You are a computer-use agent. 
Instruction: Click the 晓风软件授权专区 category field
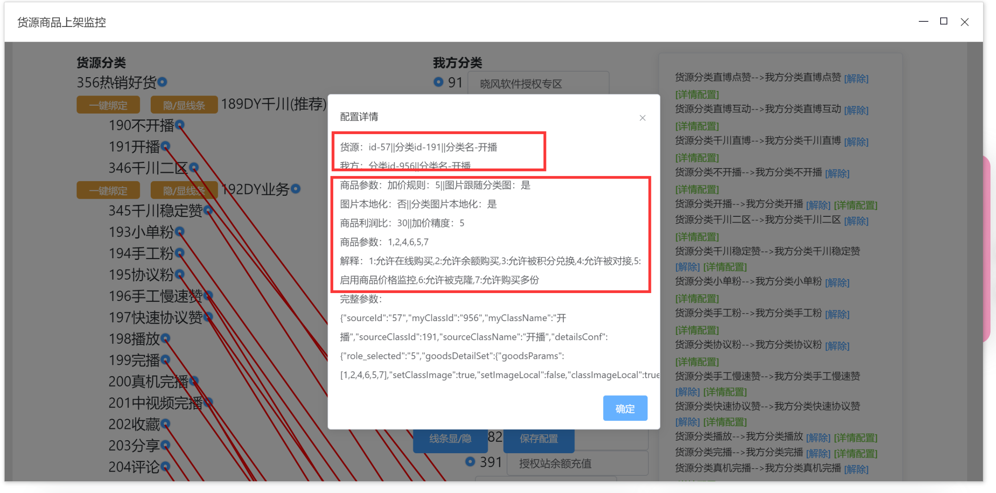point(538,83)
